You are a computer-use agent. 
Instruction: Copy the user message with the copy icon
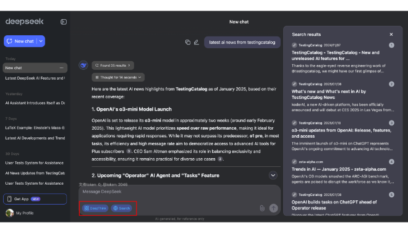tap(187, 42)
